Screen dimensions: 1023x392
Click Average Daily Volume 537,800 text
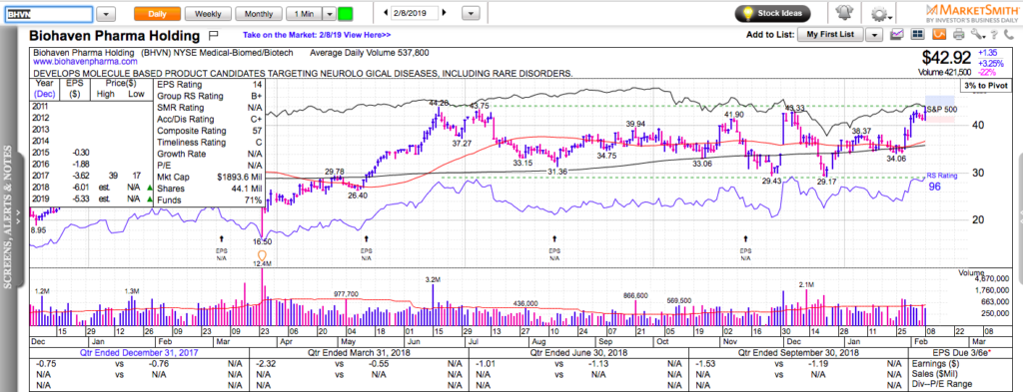point(370,53)
